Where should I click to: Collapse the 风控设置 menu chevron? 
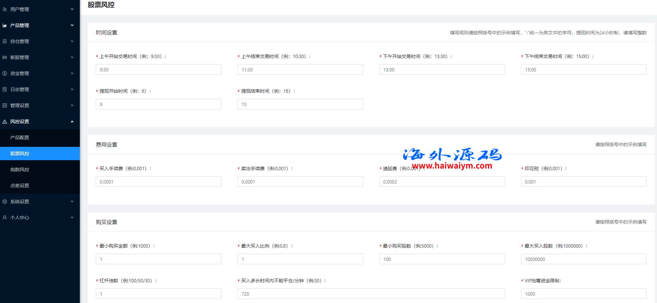tap(72, 121)
